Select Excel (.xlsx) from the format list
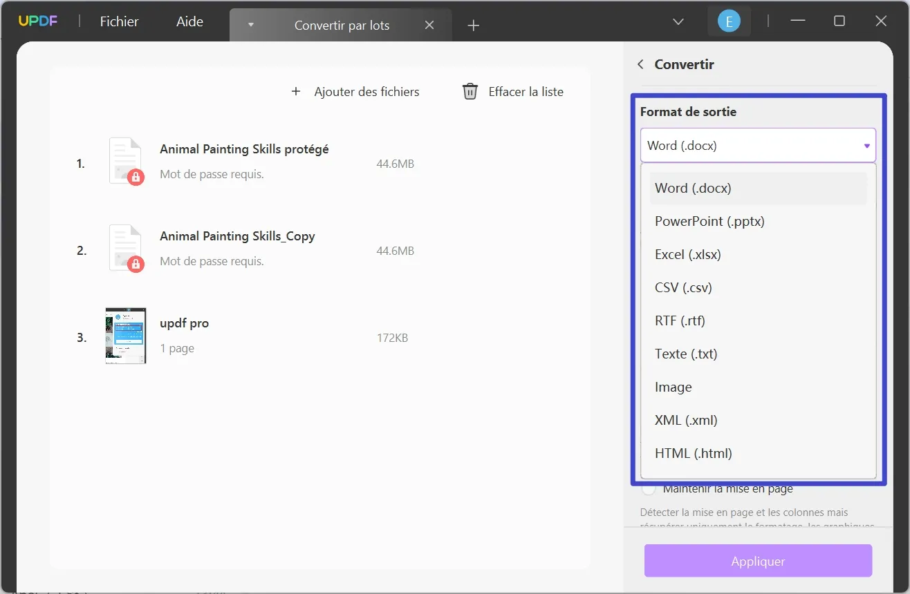The height and width of the screenshot is (594, 910). [x=688, y=254]
